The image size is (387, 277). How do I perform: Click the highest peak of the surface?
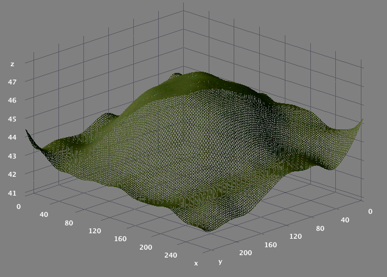196,74
